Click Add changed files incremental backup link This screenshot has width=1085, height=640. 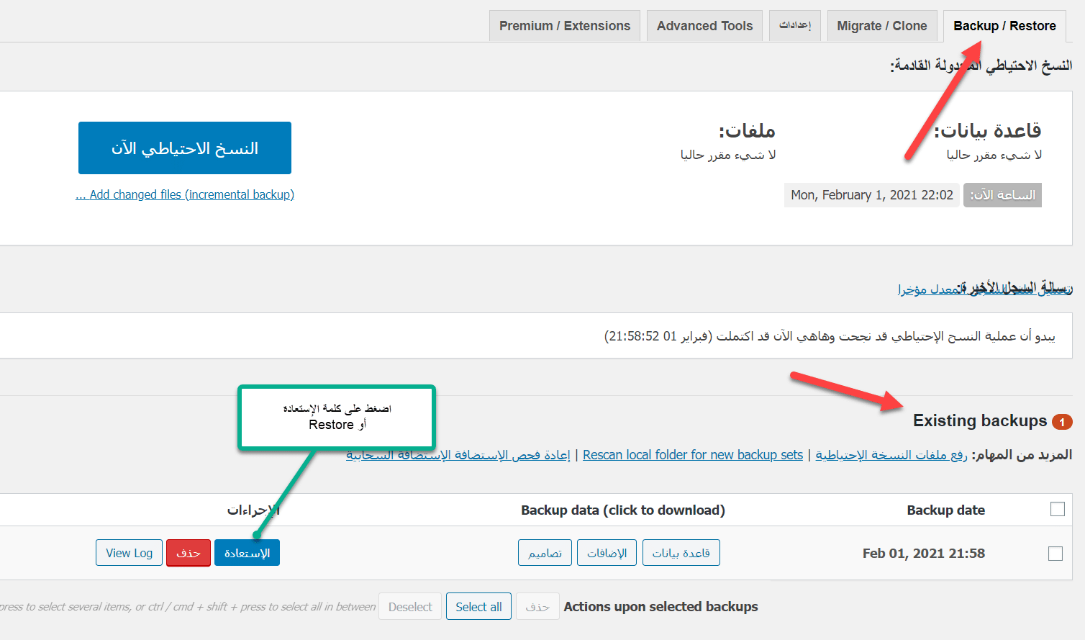(185, 194)
